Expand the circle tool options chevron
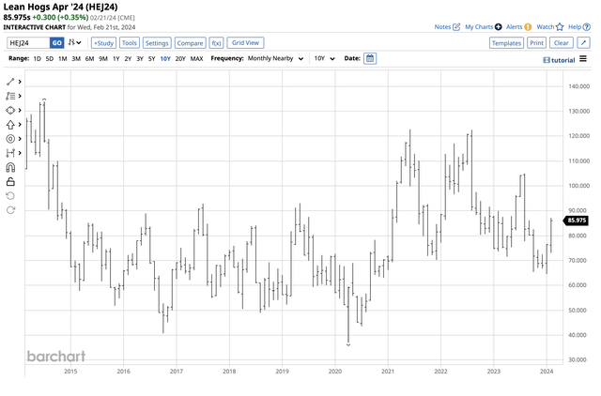 [20, 139]
